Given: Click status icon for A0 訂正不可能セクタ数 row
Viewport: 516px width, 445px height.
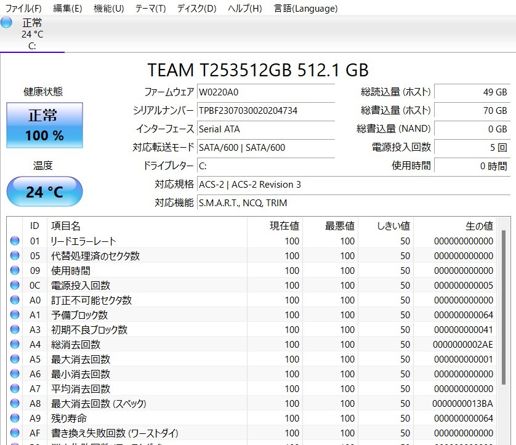Looking at the screenshot, I should pyautogui.click(x=15, y=300).
